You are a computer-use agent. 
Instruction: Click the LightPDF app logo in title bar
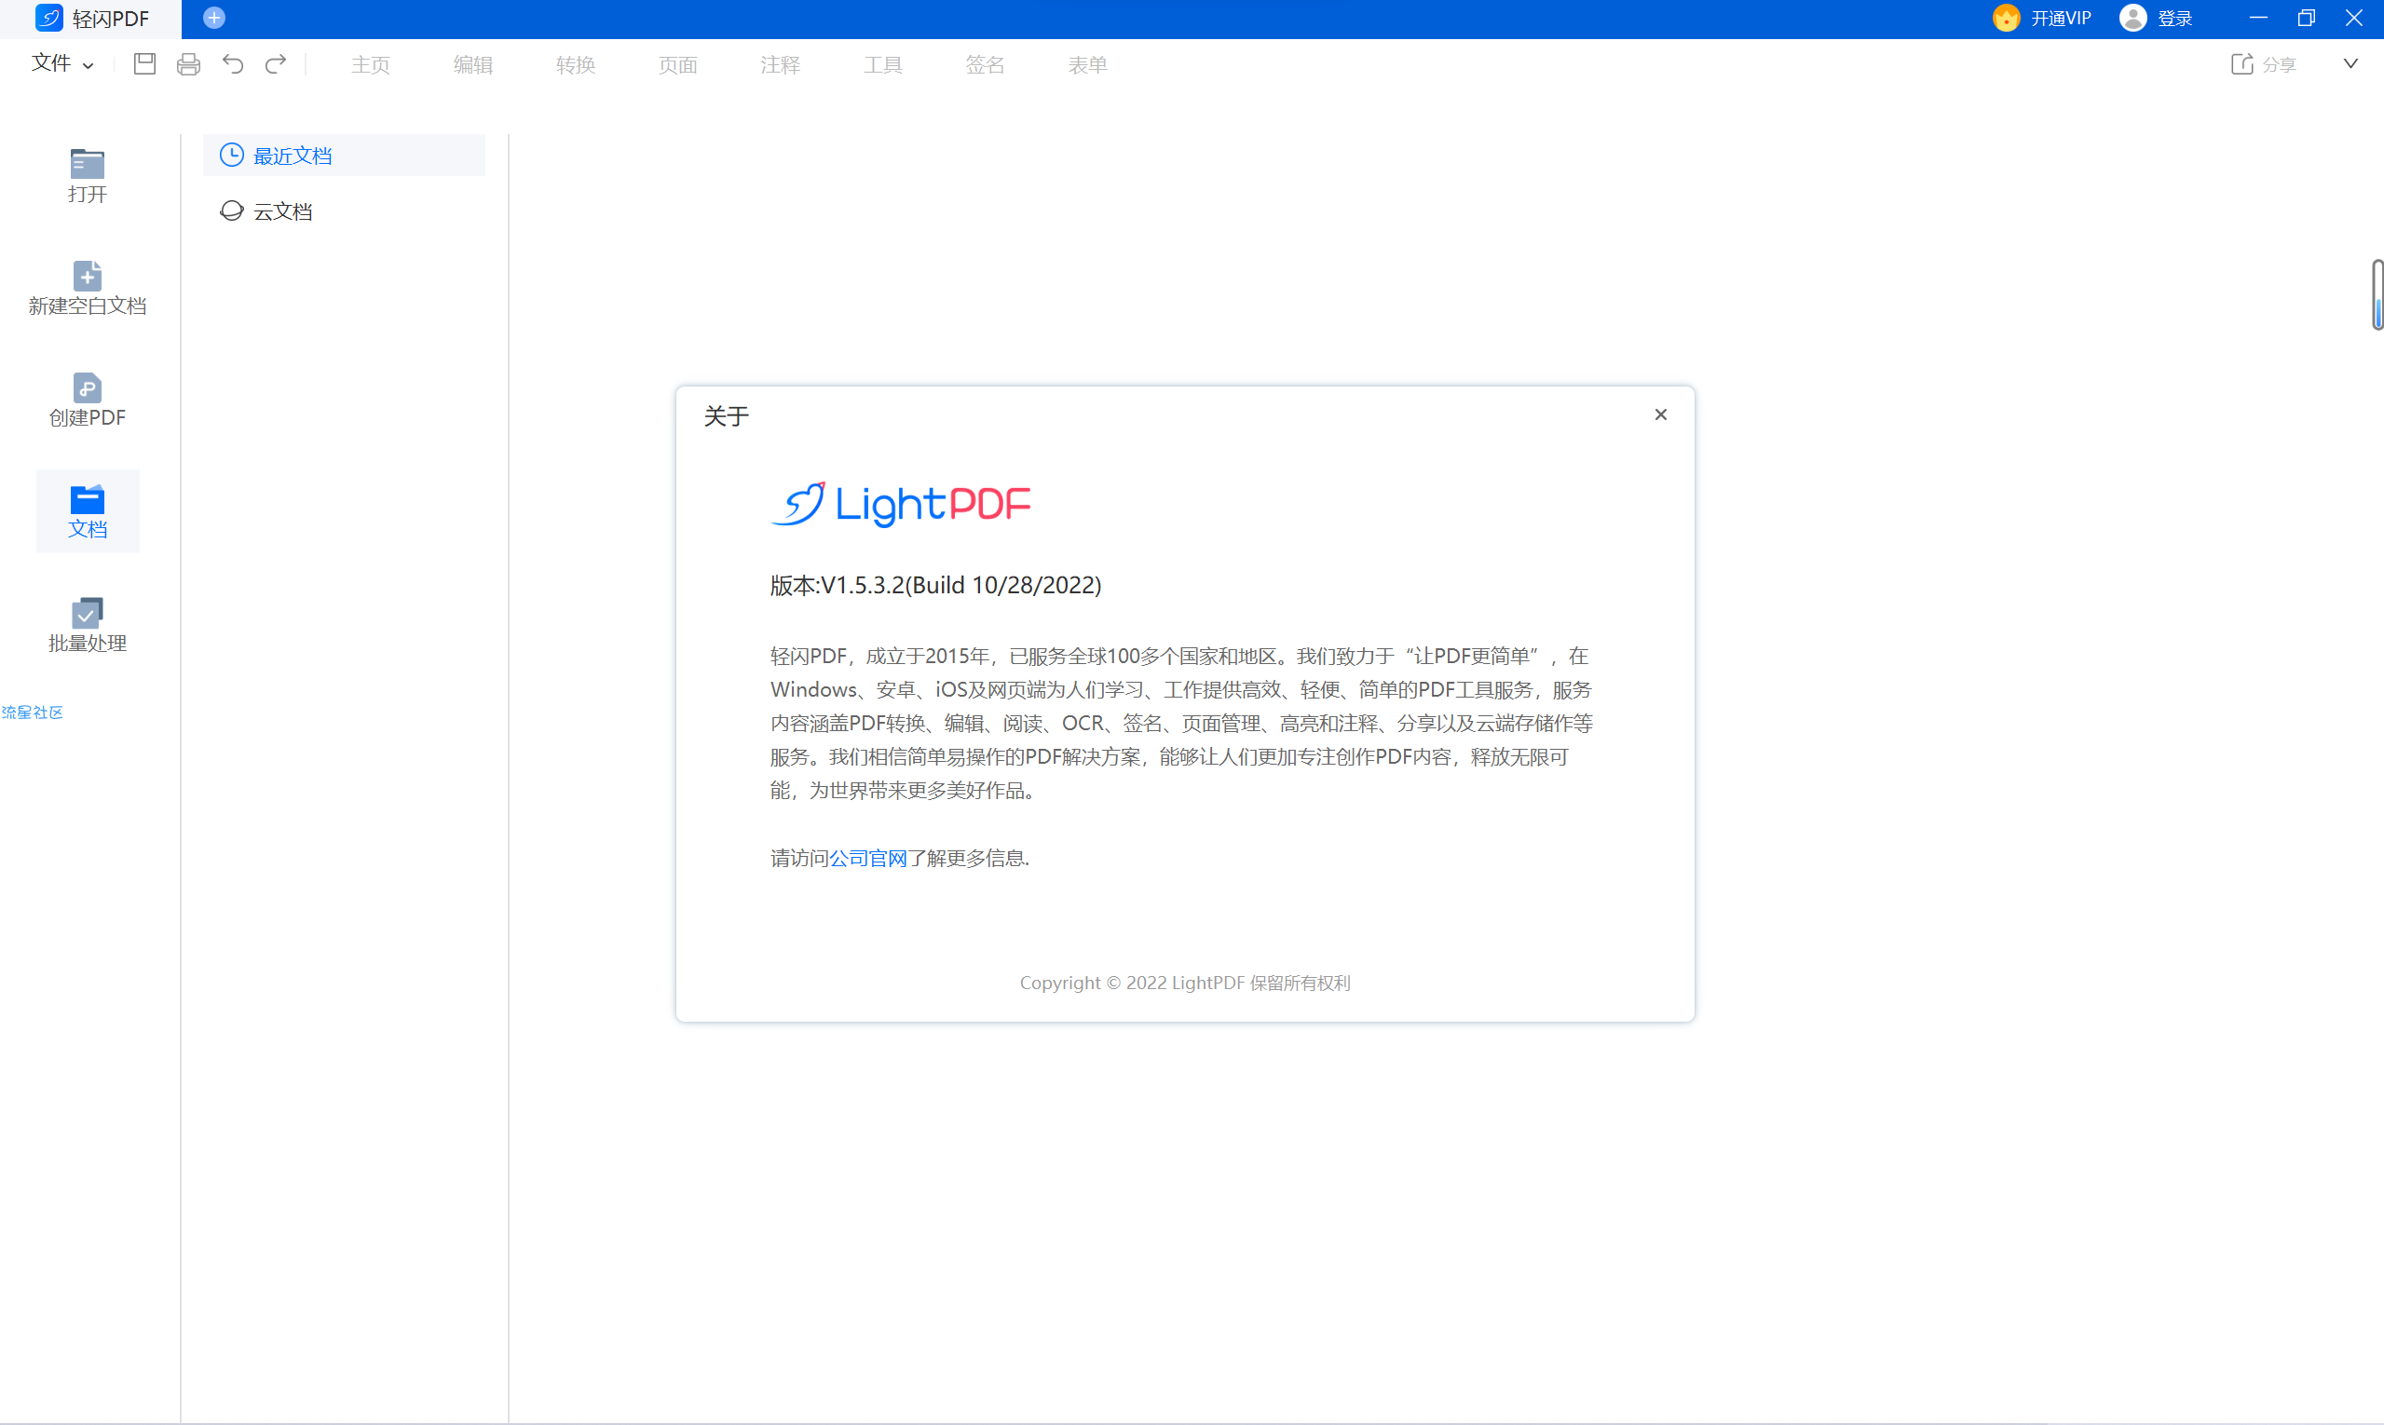(x=49, y=19)
